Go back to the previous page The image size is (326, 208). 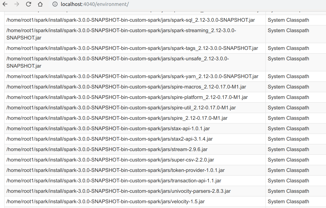[5, 4]
